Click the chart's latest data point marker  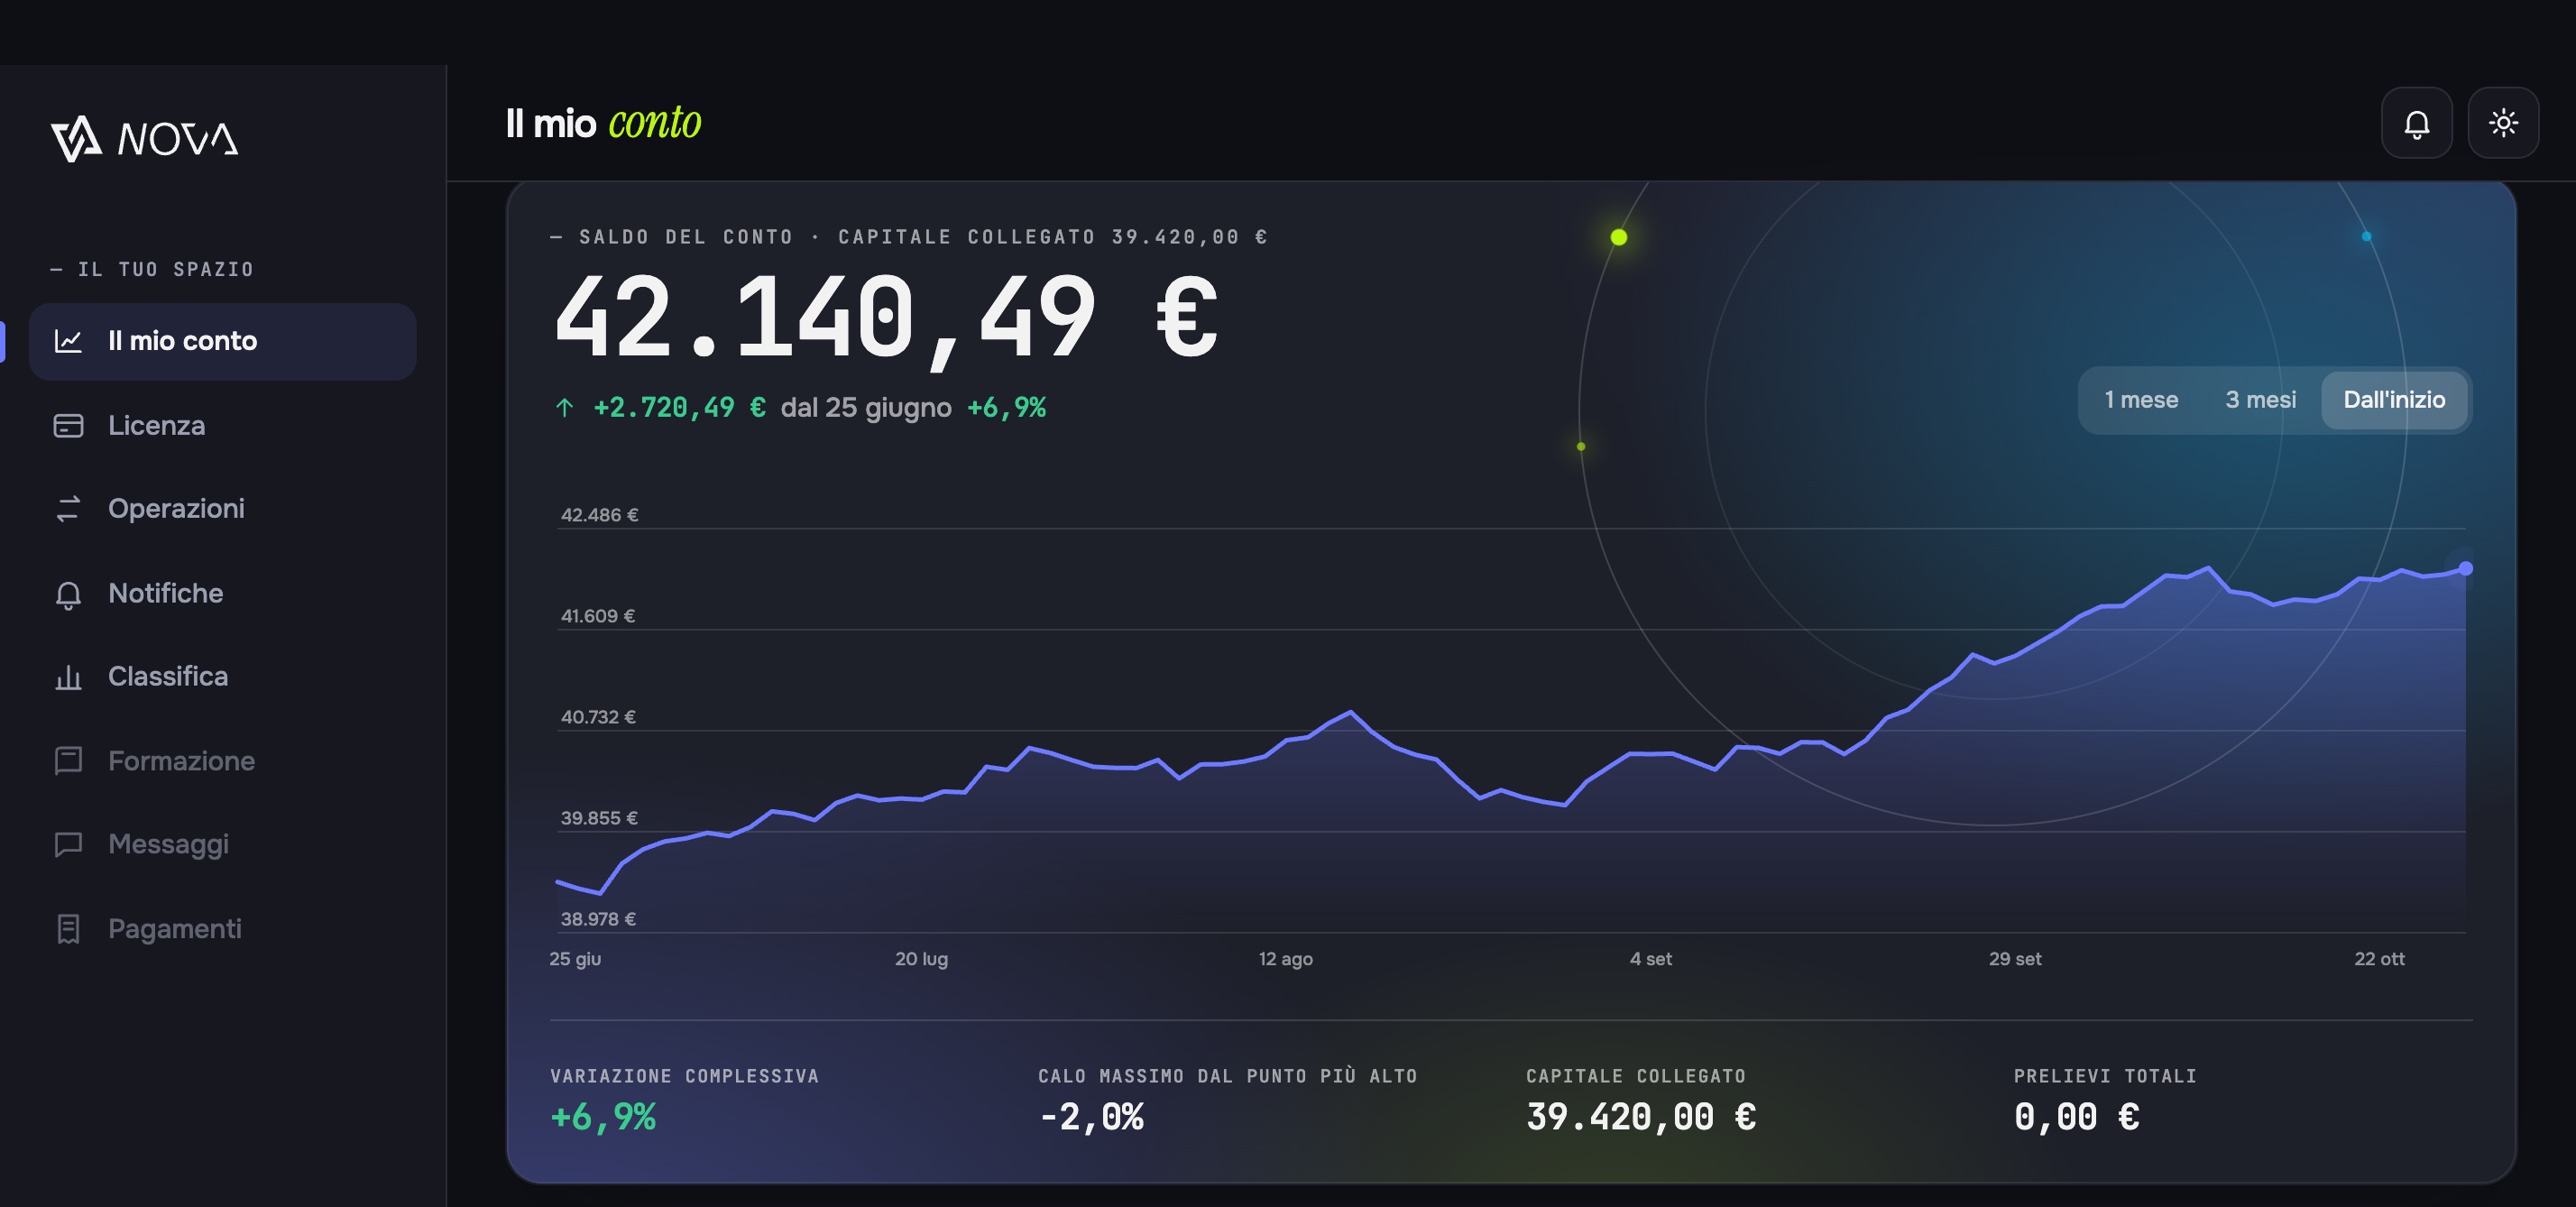(x=2465, y=568)
